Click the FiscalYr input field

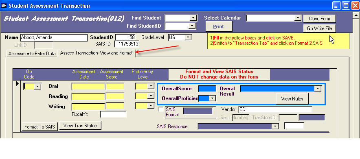tap(113, 114)
